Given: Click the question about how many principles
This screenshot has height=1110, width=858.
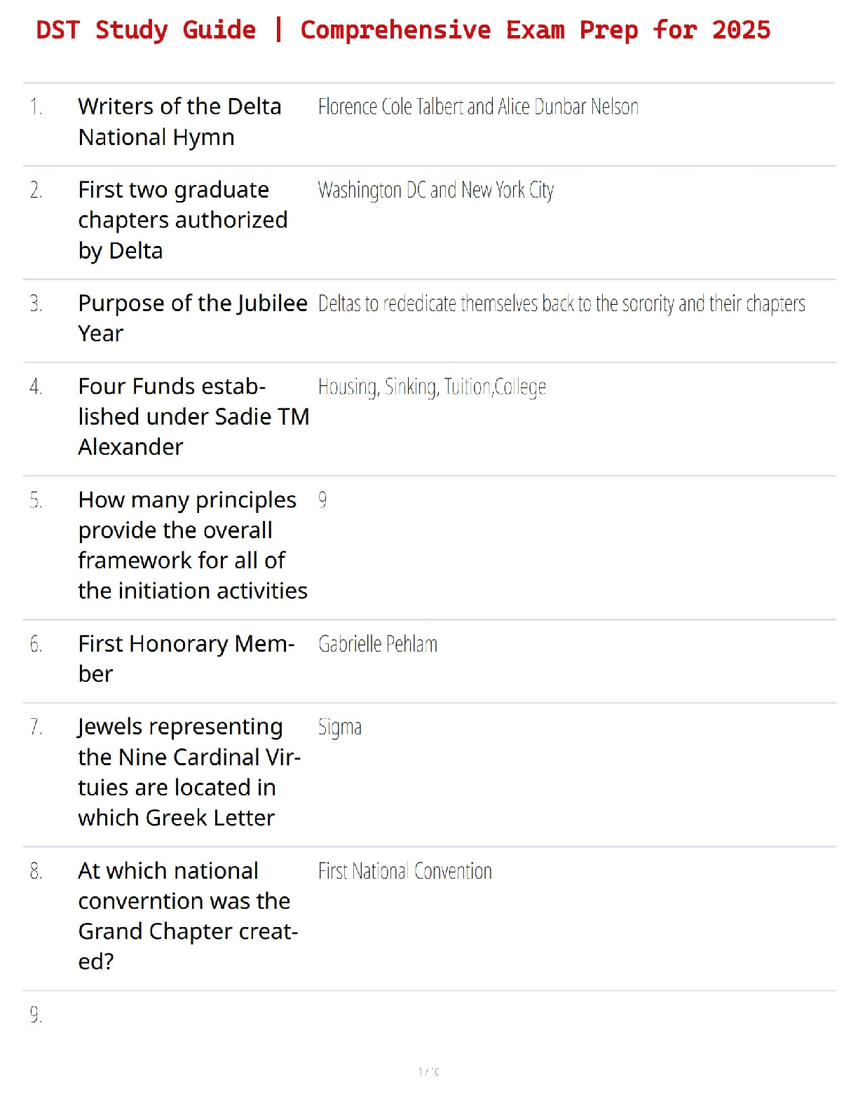Looking at the screenshot, I should (x=192, y=545).
